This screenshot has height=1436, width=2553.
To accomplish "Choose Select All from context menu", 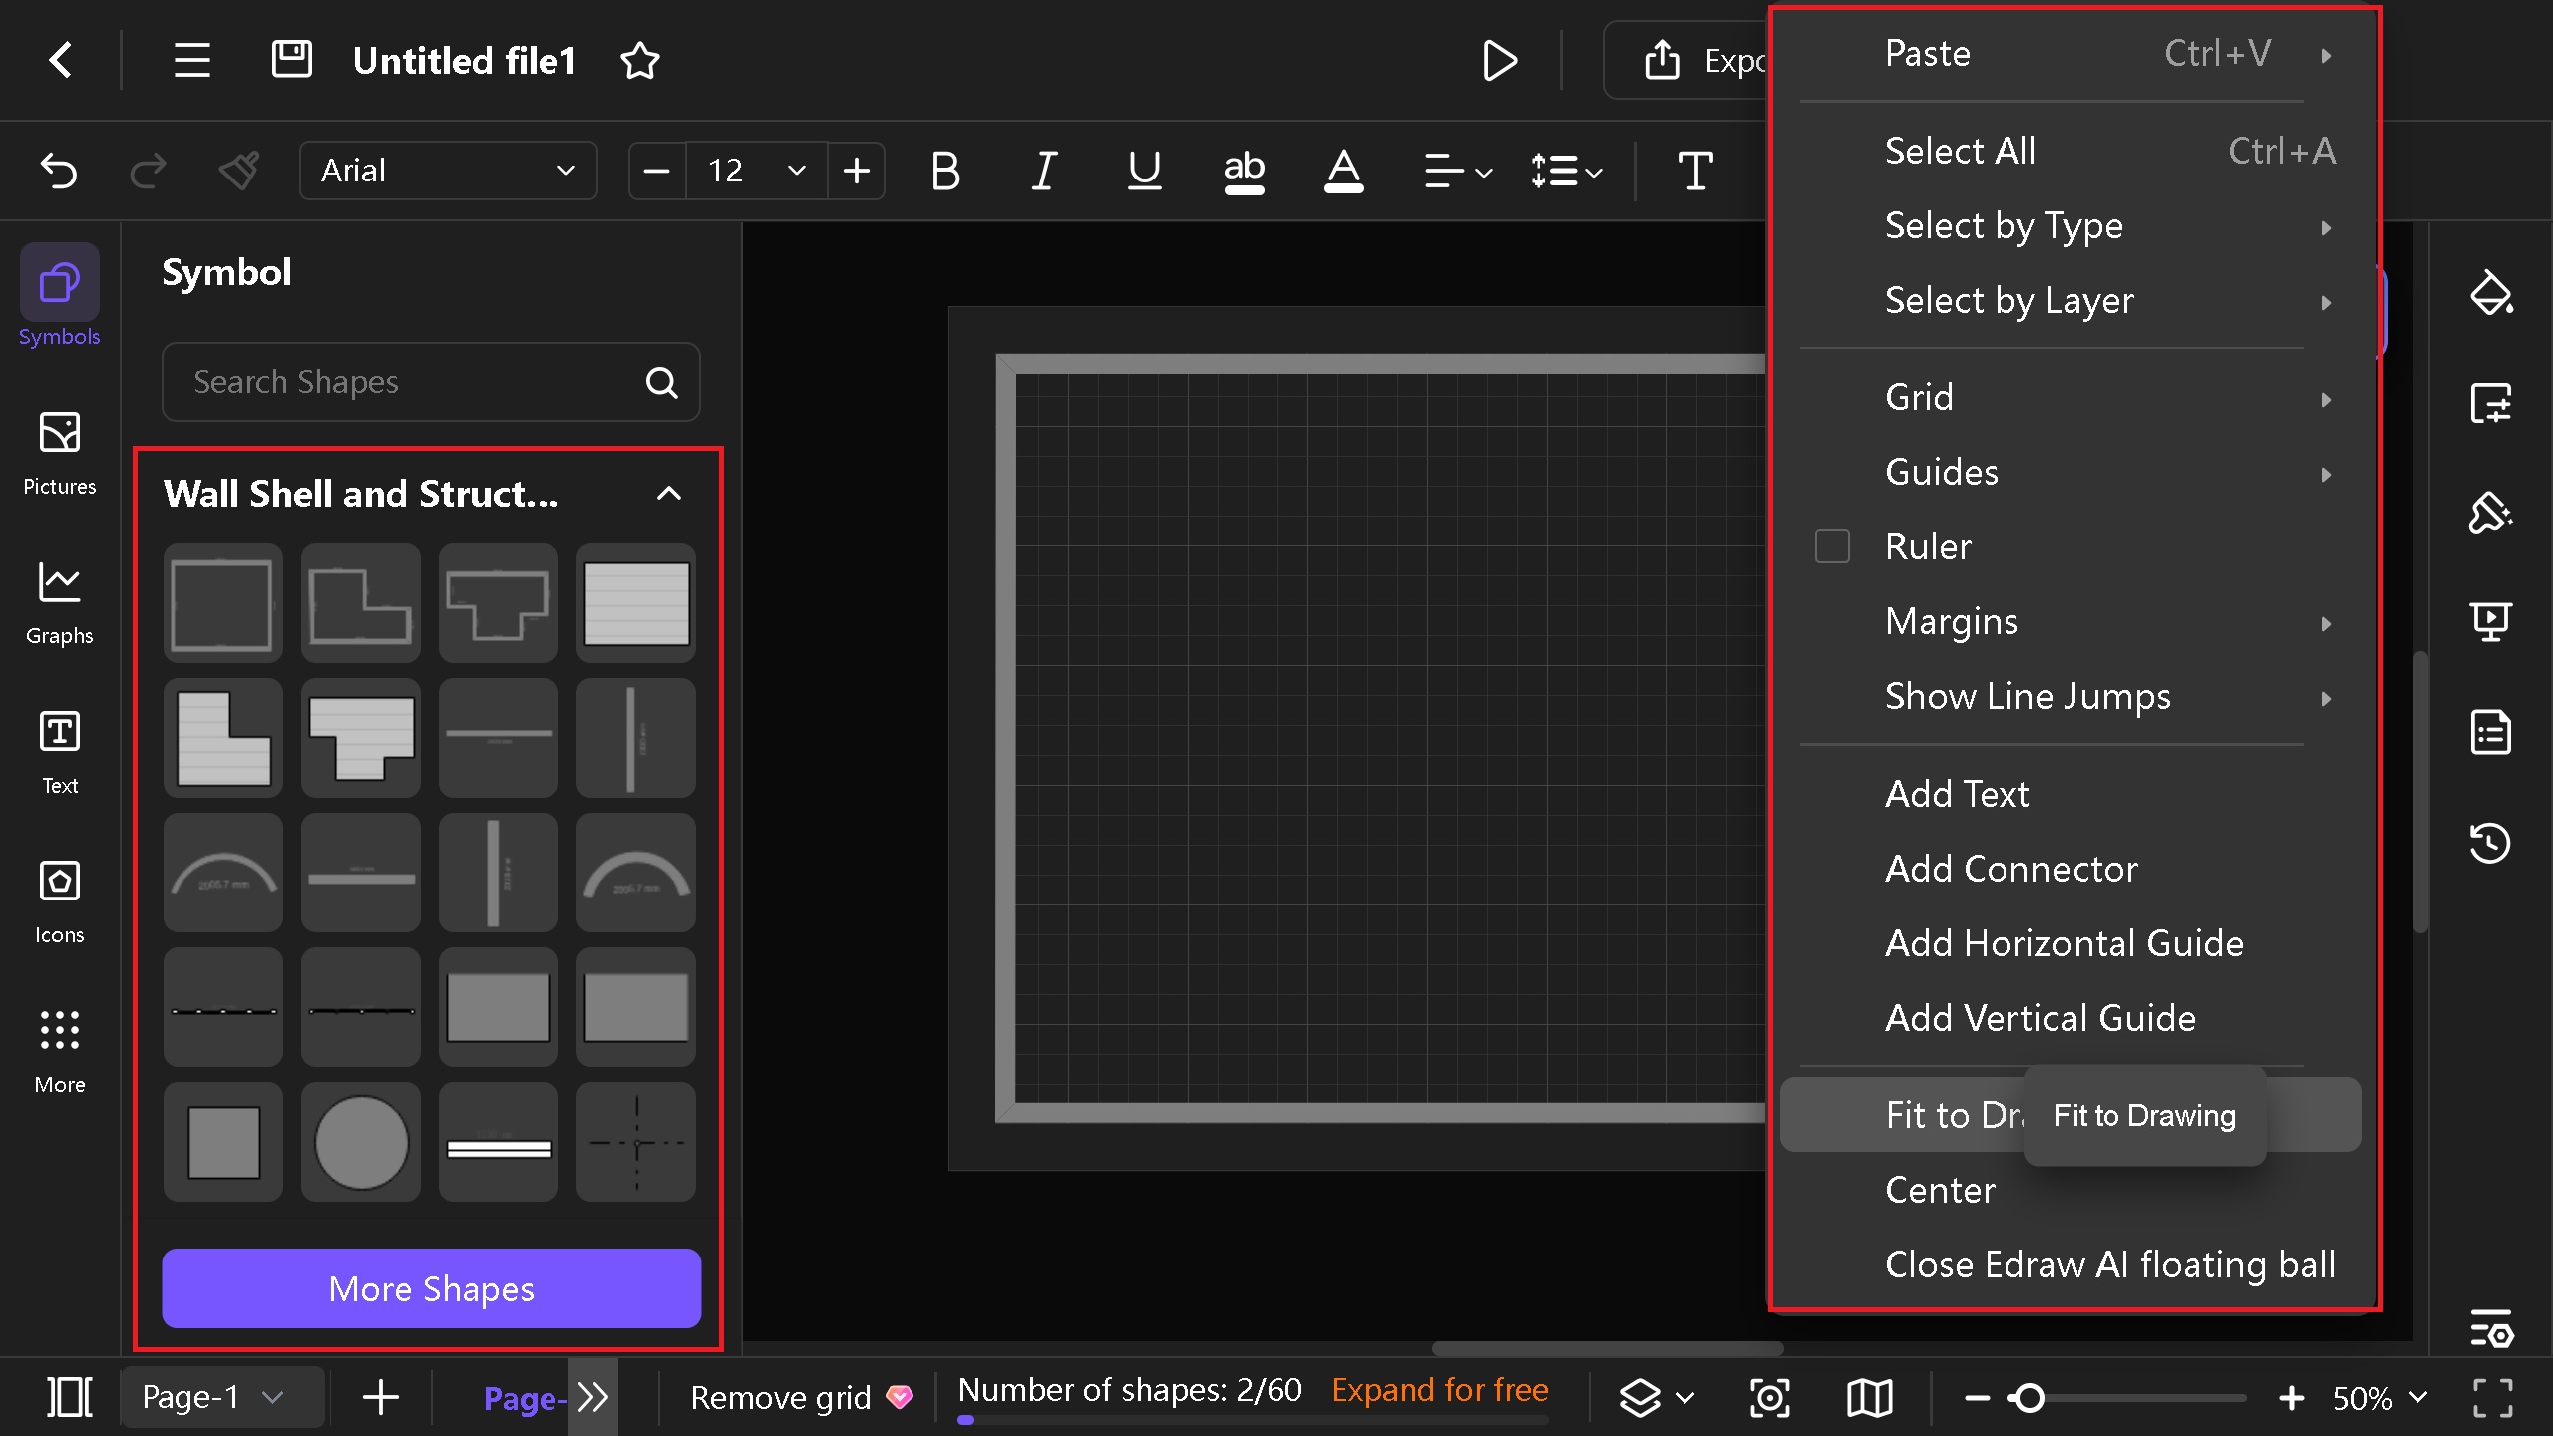I will 2070,151.
